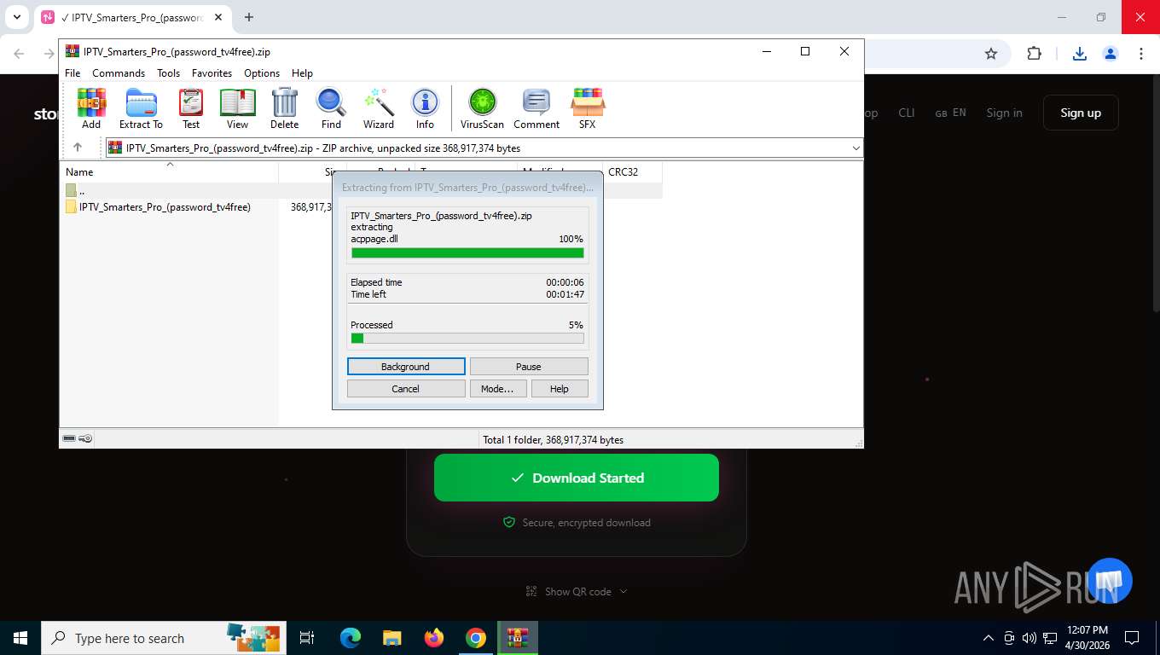Change the GB EN language selector
The width and height of the screenshot is (1160, 655).
[x=950, y=113]
